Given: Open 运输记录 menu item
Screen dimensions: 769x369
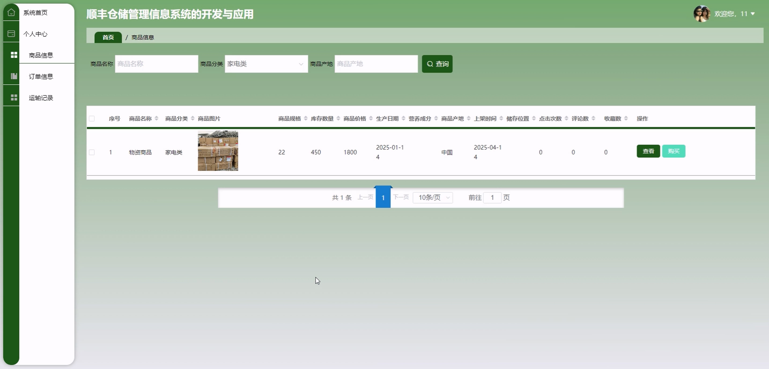Looking at the screenshot, I should (x=41, y=98).
